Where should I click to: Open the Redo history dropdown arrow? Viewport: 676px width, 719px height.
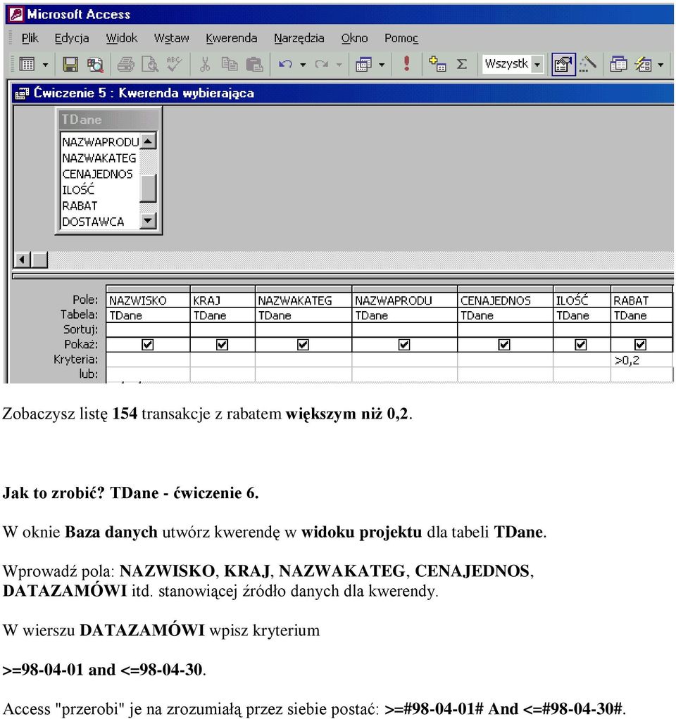[x=339, y=65]
